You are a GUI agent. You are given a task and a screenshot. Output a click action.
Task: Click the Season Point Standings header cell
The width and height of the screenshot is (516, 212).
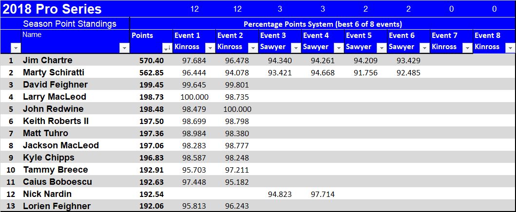point(70,24)
